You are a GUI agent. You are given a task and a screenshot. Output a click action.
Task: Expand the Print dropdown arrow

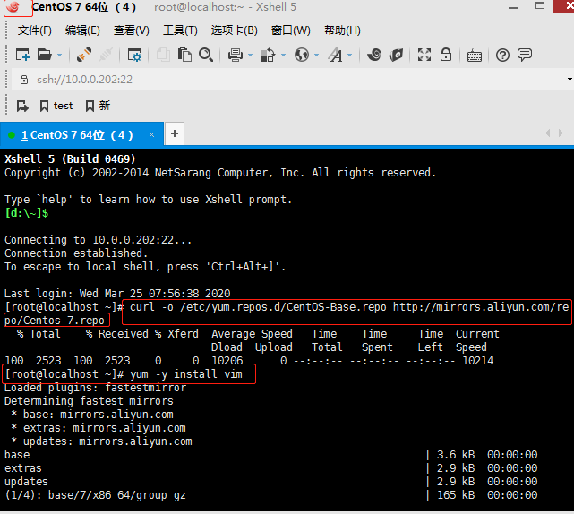tap(251, 55)
